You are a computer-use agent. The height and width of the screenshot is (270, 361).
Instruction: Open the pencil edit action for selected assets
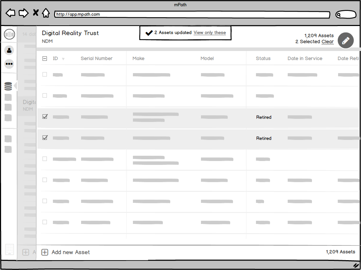click(345, 40)
